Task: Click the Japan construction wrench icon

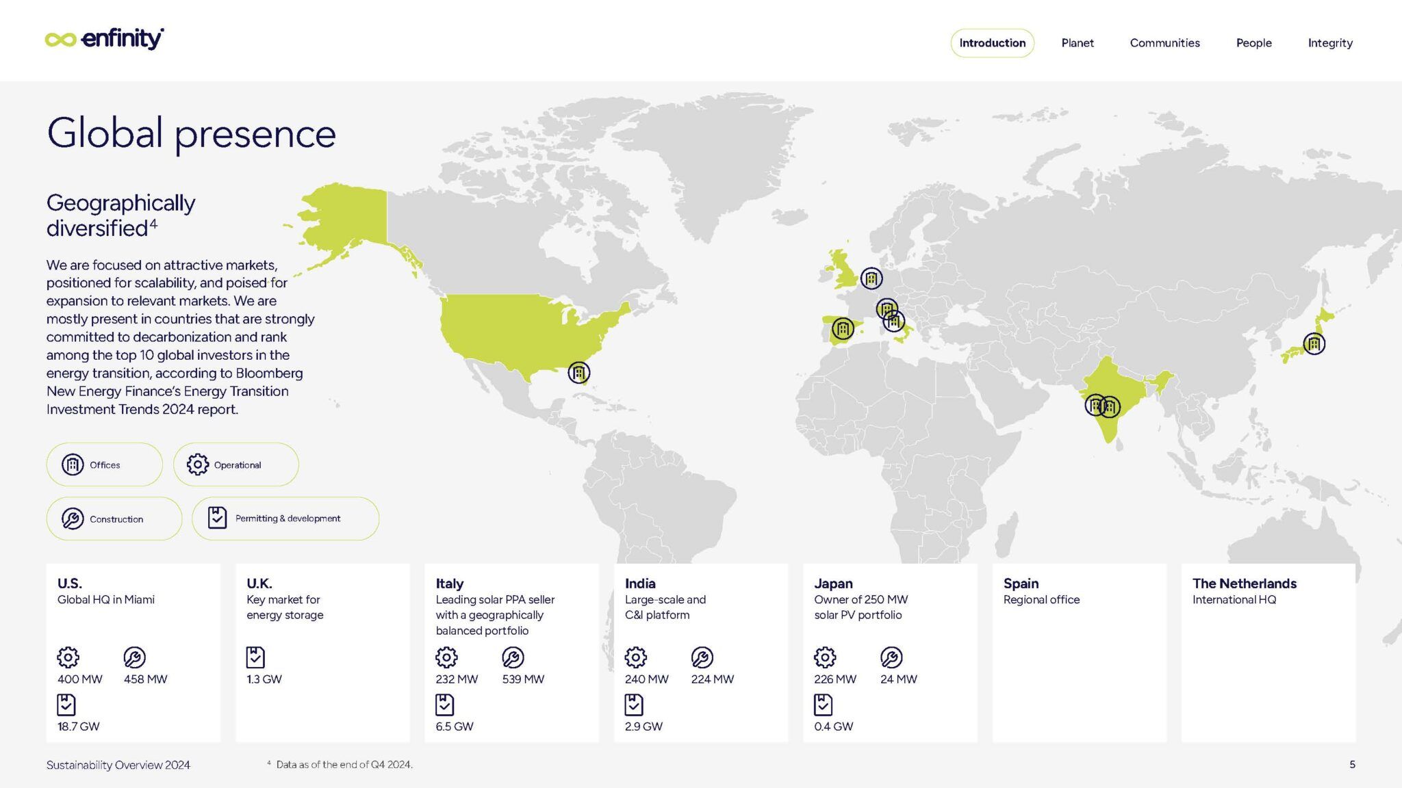Action: tap(891, 657)
